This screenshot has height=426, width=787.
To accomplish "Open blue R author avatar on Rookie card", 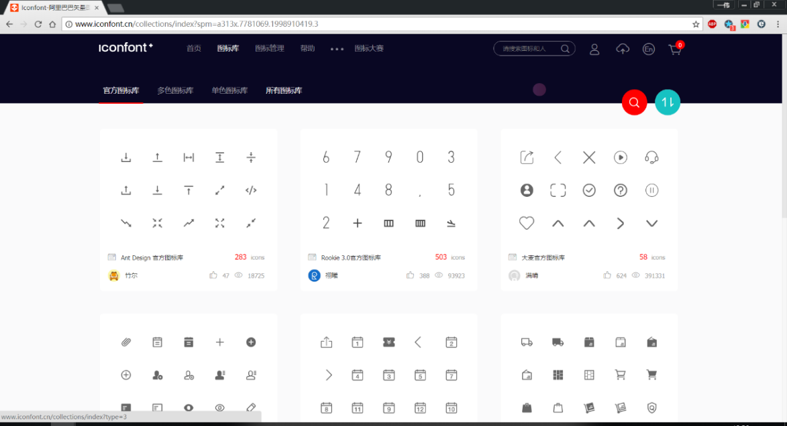I will coord(314,275).
